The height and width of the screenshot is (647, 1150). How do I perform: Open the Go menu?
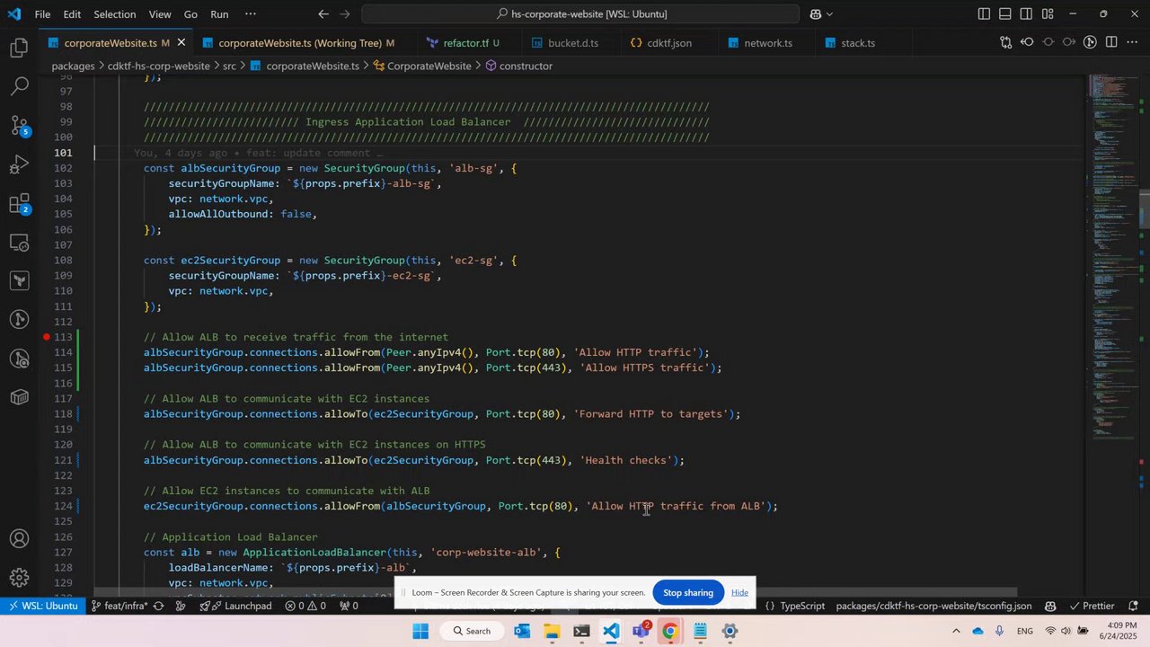tap(190, 13)
